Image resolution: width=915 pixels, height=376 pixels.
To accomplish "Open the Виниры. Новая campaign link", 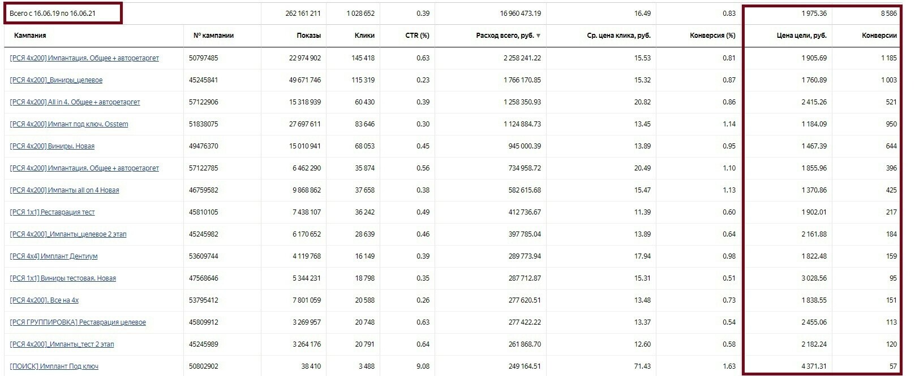I will point(52,146).
